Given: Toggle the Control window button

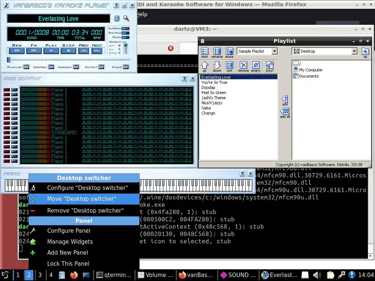Looking at the screenshot, I should (x=51, y=67).
